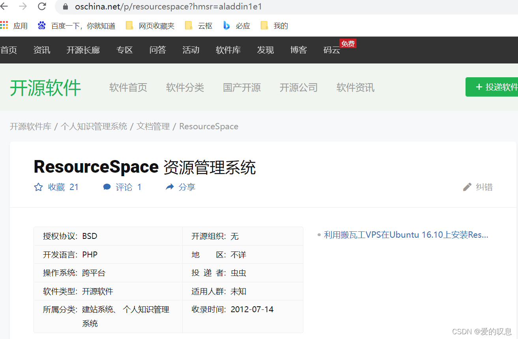Reload the page with the refresh icon
This screenshot has height=339, width=518.
point(42,6)
